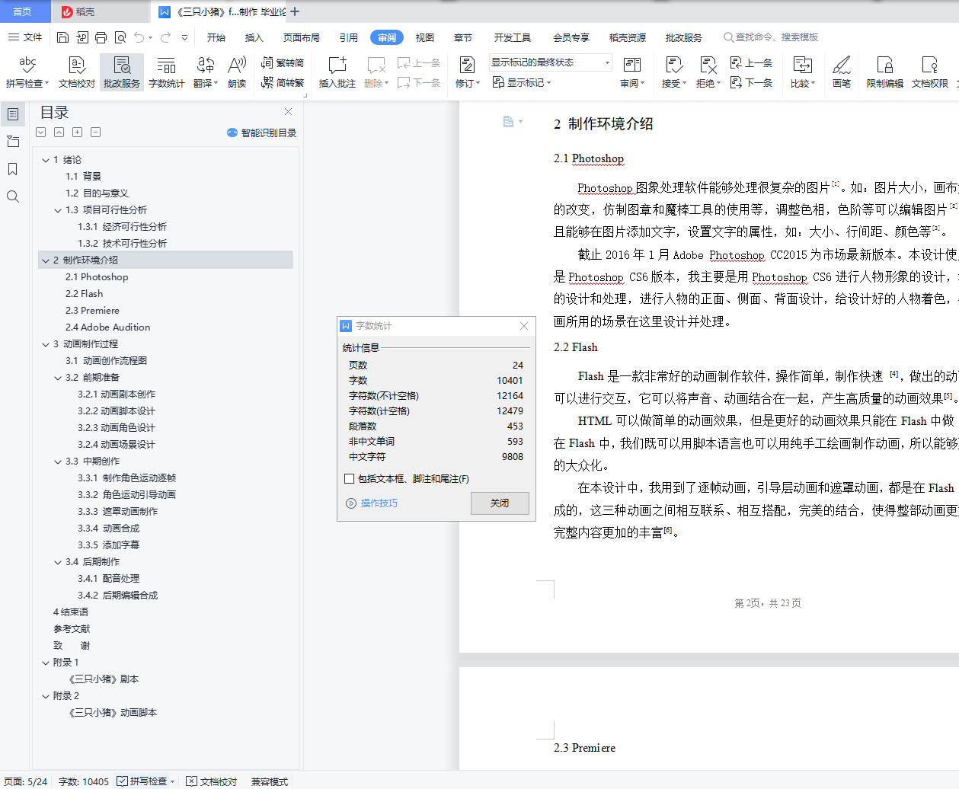The image size is (959, 789).
Task: Click the bookmark icon in left sidebar
Action: [13, 169]
